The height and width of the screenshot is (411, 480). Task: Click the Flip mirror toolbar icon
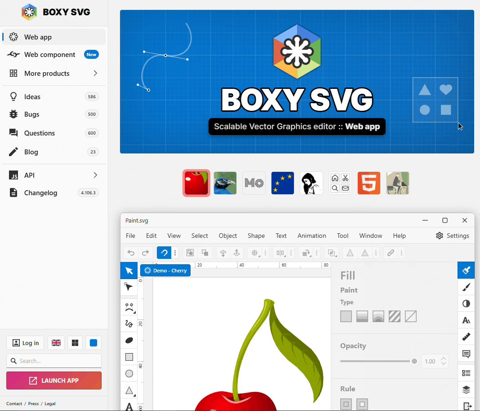pos(280,253)
